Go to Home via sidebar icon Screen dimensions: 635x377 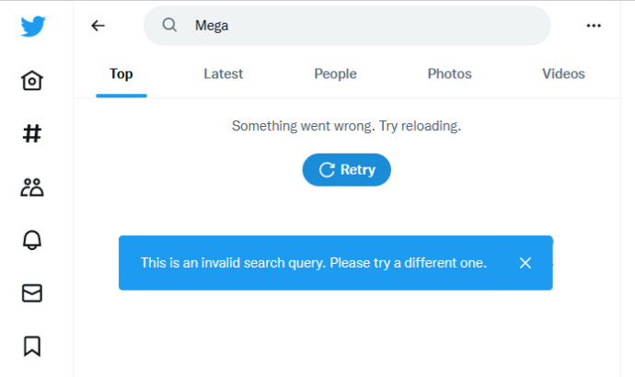(x=32, y=81)
